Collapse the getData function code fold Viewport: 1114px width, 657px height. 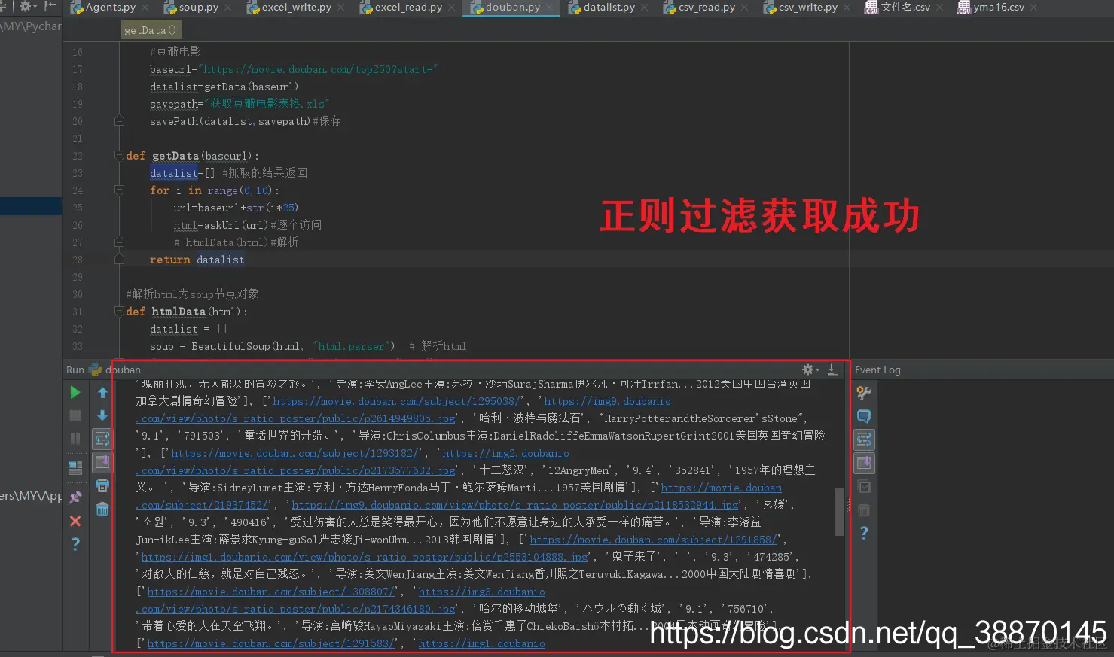[x=118, y=156]
